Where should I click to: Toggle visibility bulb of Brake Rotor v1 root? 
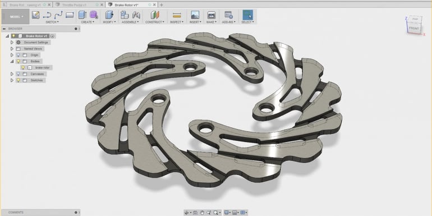point(13,36)
